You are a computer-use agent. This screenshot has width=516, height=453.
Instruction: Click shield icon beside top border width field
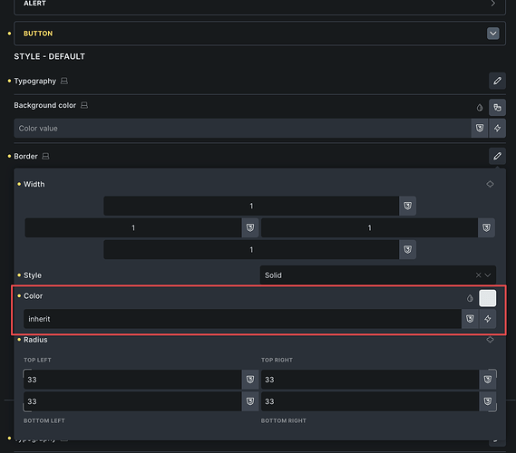(x=407, y=206)
